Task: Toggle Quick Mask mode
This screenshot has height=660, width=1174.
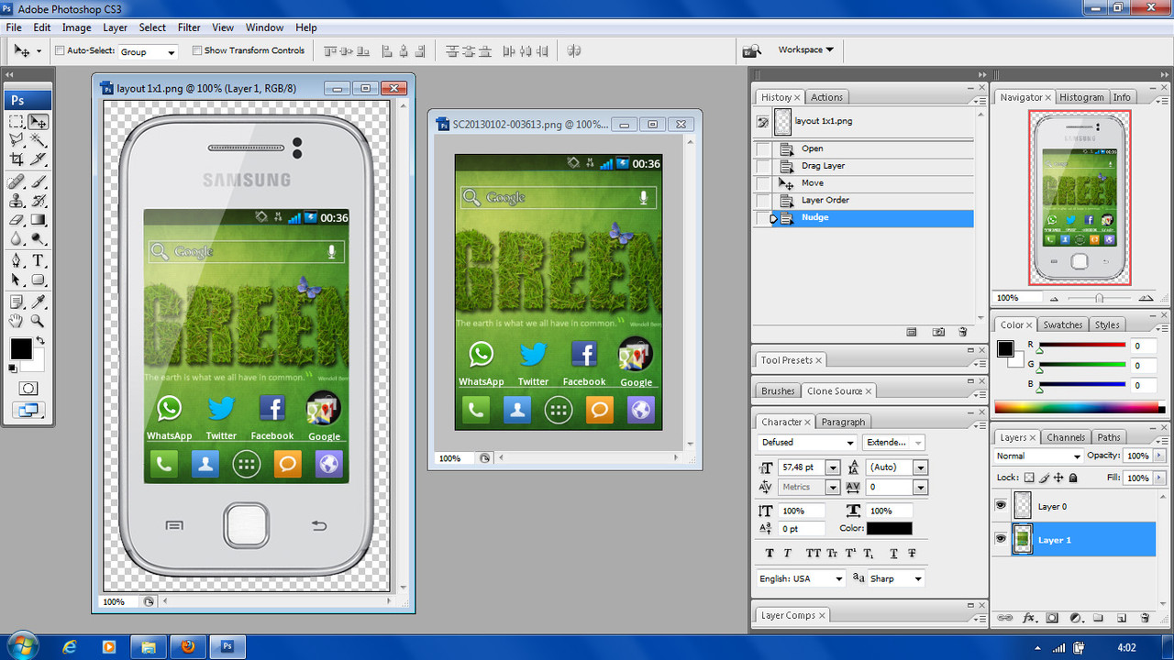Action: pos(28,389)
